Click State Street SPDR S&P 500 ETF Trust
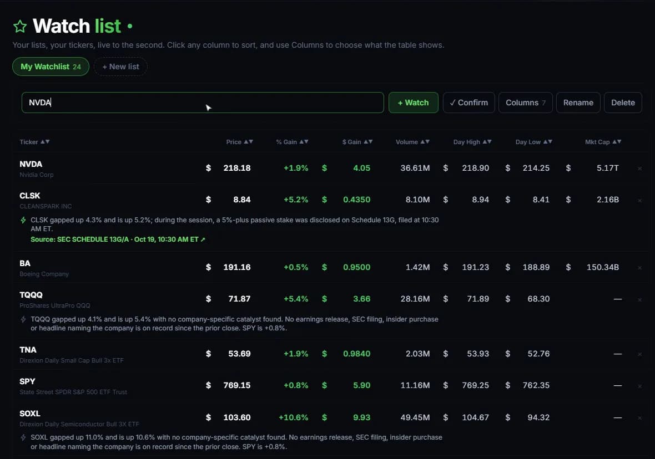The height and width of the screenshot is (459, 655). [73, 392]
